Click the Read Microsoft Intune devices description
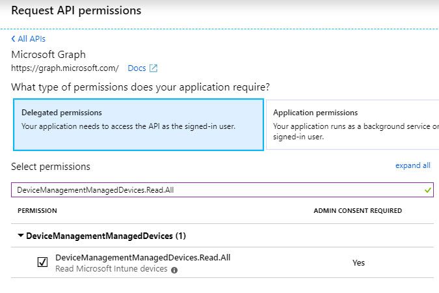Image resolution: width=439 pixels, height=293 pixels. click(111, 269)
